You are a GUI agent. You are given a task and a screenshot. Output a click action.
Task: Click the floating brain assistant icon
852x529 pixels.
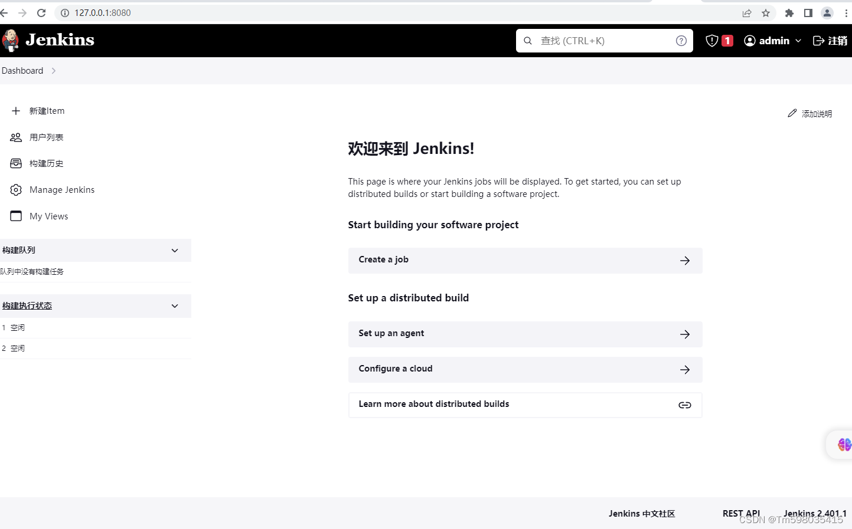point(844,445)
